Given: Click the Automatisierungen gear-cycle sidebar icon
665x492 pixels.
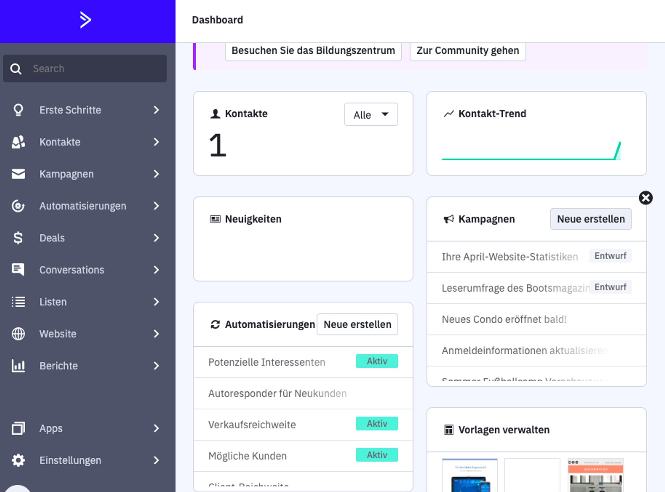Looking at the screenshot, I should tap(18, 206).
